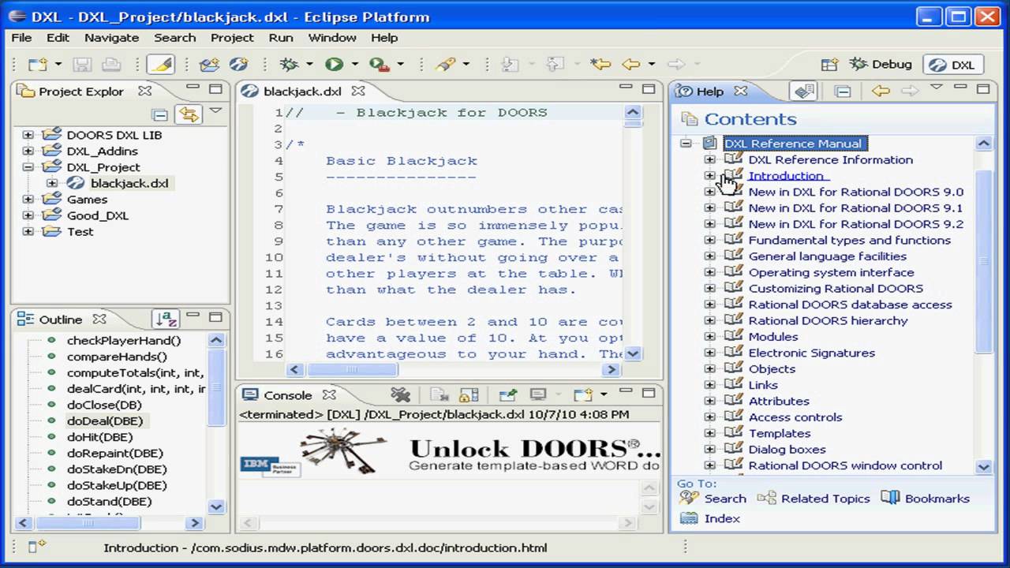This screenshot has width=1010, height=568.
Task: Click the flashlight Search toolbar icon
Action: 446,65
